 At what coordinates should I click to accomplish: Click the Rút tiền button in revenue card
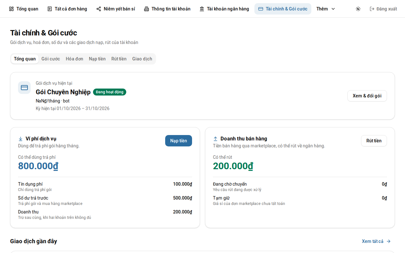374,141
